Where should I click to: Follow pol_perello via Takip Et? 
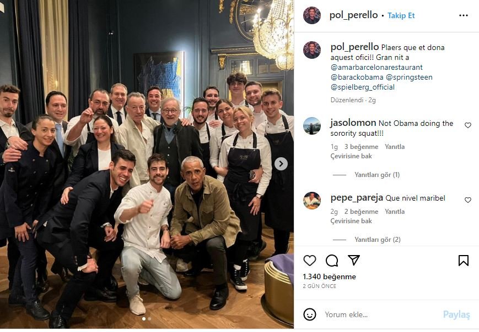pyautogui.click(x=401, y=15)
